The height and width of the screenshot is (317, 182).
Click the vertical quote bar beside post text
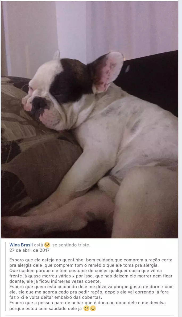(6, 276)
